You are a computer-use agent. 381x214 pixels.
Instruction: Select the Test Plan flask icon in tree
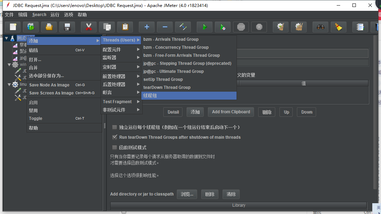[x=13, y=38]
